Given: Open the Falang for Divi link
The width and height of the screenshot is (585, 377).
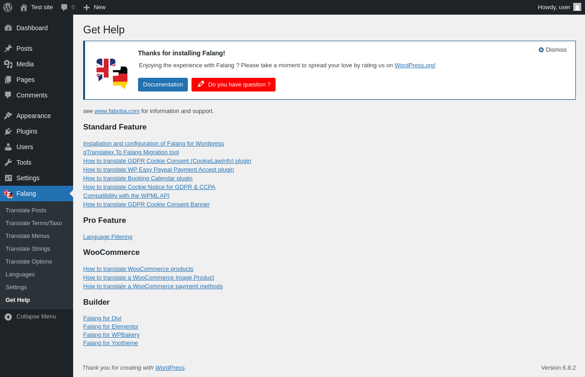Looking at the screenshot, I should [x=102, y=318].
